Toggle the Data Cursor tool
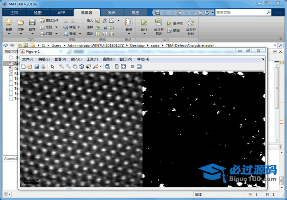 pos(88,66)
